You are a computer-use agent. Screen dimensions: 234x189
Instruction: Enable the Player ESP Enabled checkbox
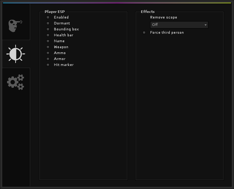click(x=48, y=17)
